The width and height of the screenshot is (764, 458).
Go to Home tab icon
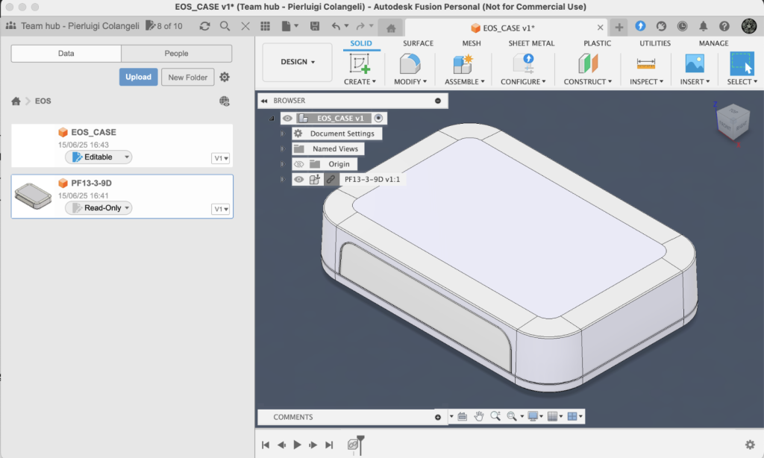(x=391, y=28)
